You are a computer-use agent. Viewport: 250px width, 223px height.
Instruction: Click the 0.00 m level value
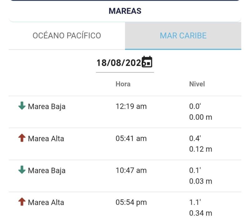(x=201, y=117)
